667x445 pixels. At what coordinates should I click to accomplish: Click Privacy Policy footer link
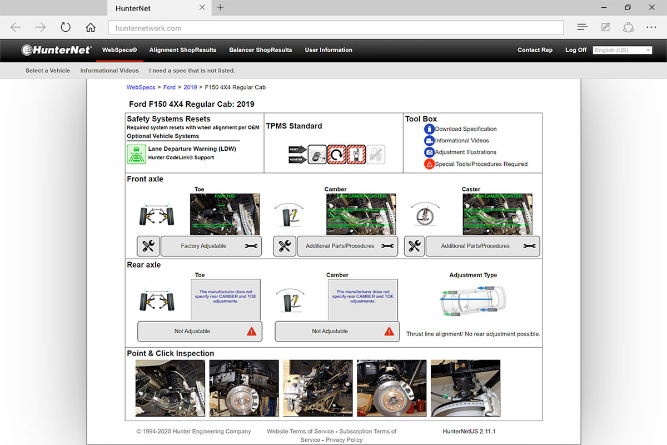pyautogui.click(x=344, y=439)
